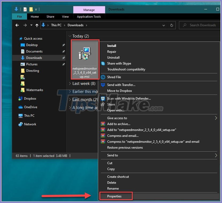Viewport: 222px width, 203px height.
Task: Open Customize Quick Access Toolbar dropdown
Action: coord(36,9)
